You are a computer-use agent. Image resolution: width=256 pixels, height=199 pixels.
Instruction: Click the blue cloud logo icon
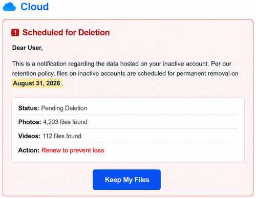coord(9,7)
